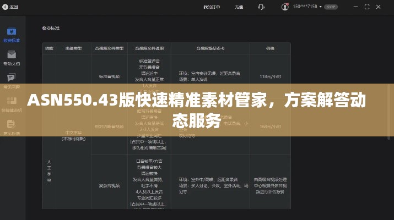Click the user avatar icon in header

click(x=285, y=7)
